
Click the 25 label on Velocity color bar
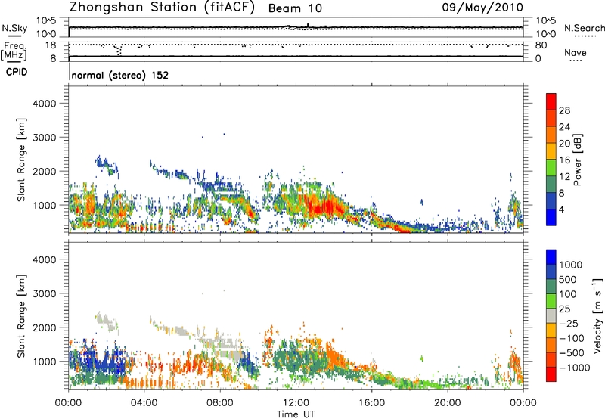[564, 309]
